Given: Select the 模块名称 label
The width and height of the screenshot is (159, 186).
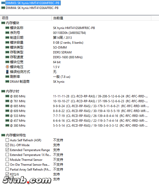Looking at the screenshot, I should pyautogui.click(x=17, y=28).
